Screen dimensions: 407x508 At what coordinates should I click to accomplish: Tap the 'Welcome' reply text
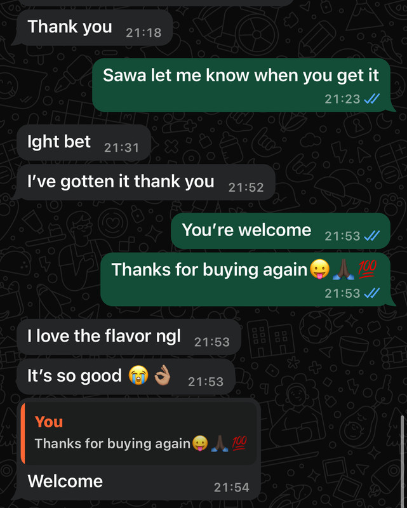point(65,481)
